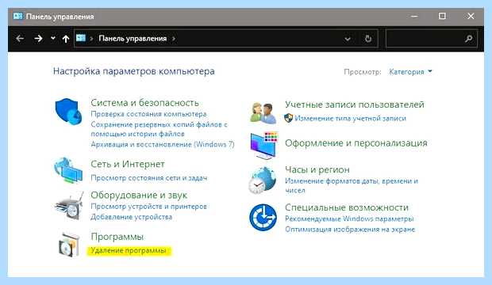
Task: Expand chevron after Панель управления breadcrumb
Action: 173,39
